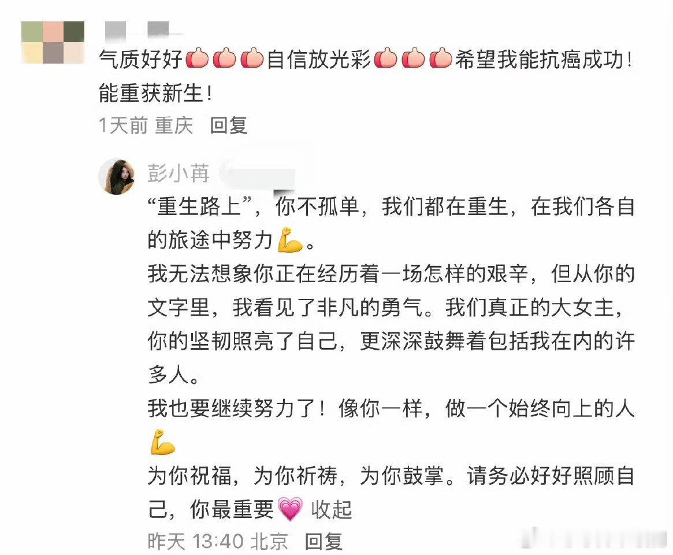
Task: Click the blurred watermark at bottom right
Action: (594, 538)
